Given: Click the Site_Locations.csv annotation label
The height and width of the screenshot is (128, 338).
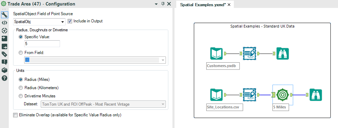Looking at the screenshot, I should pyautogui.click(x=225, y=107).
